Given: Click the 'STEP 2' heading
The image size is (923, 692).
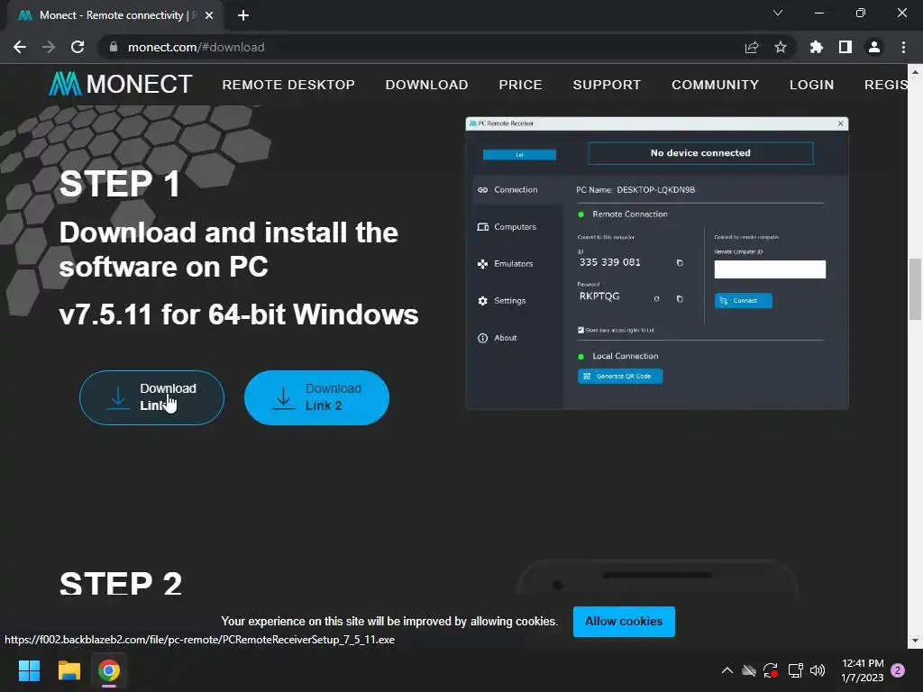Looking at the screenshot, I should click(x=121, y=584).
